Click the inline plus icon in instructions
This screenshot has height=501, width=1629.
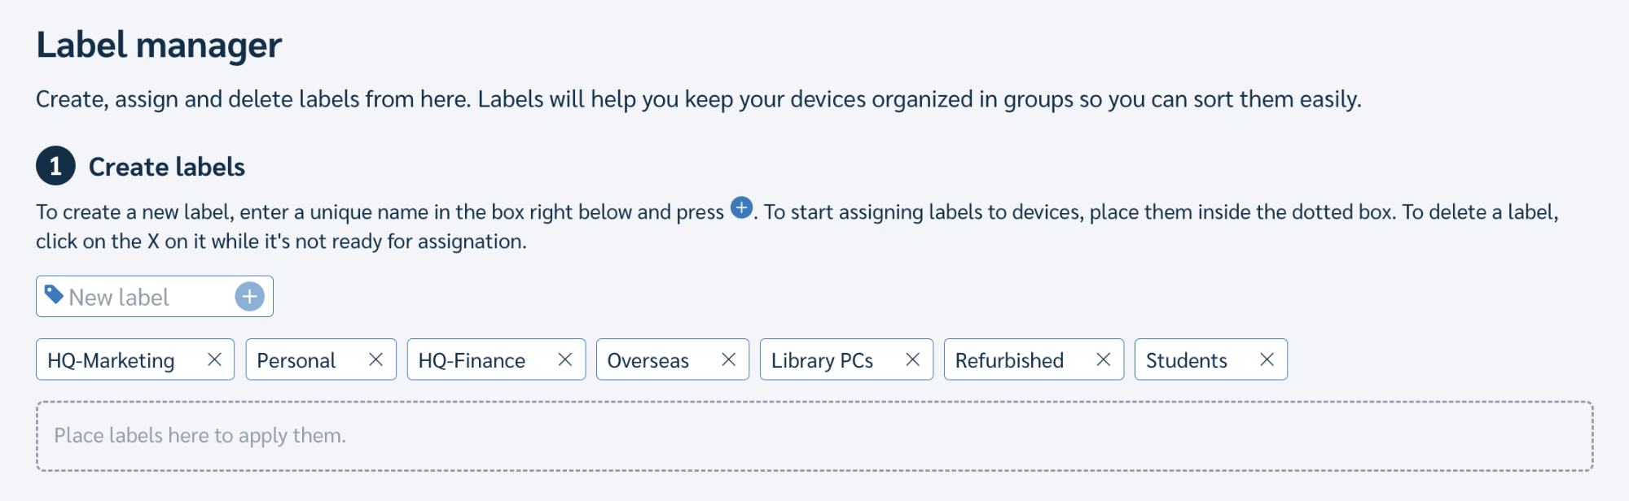pos(741,208)
